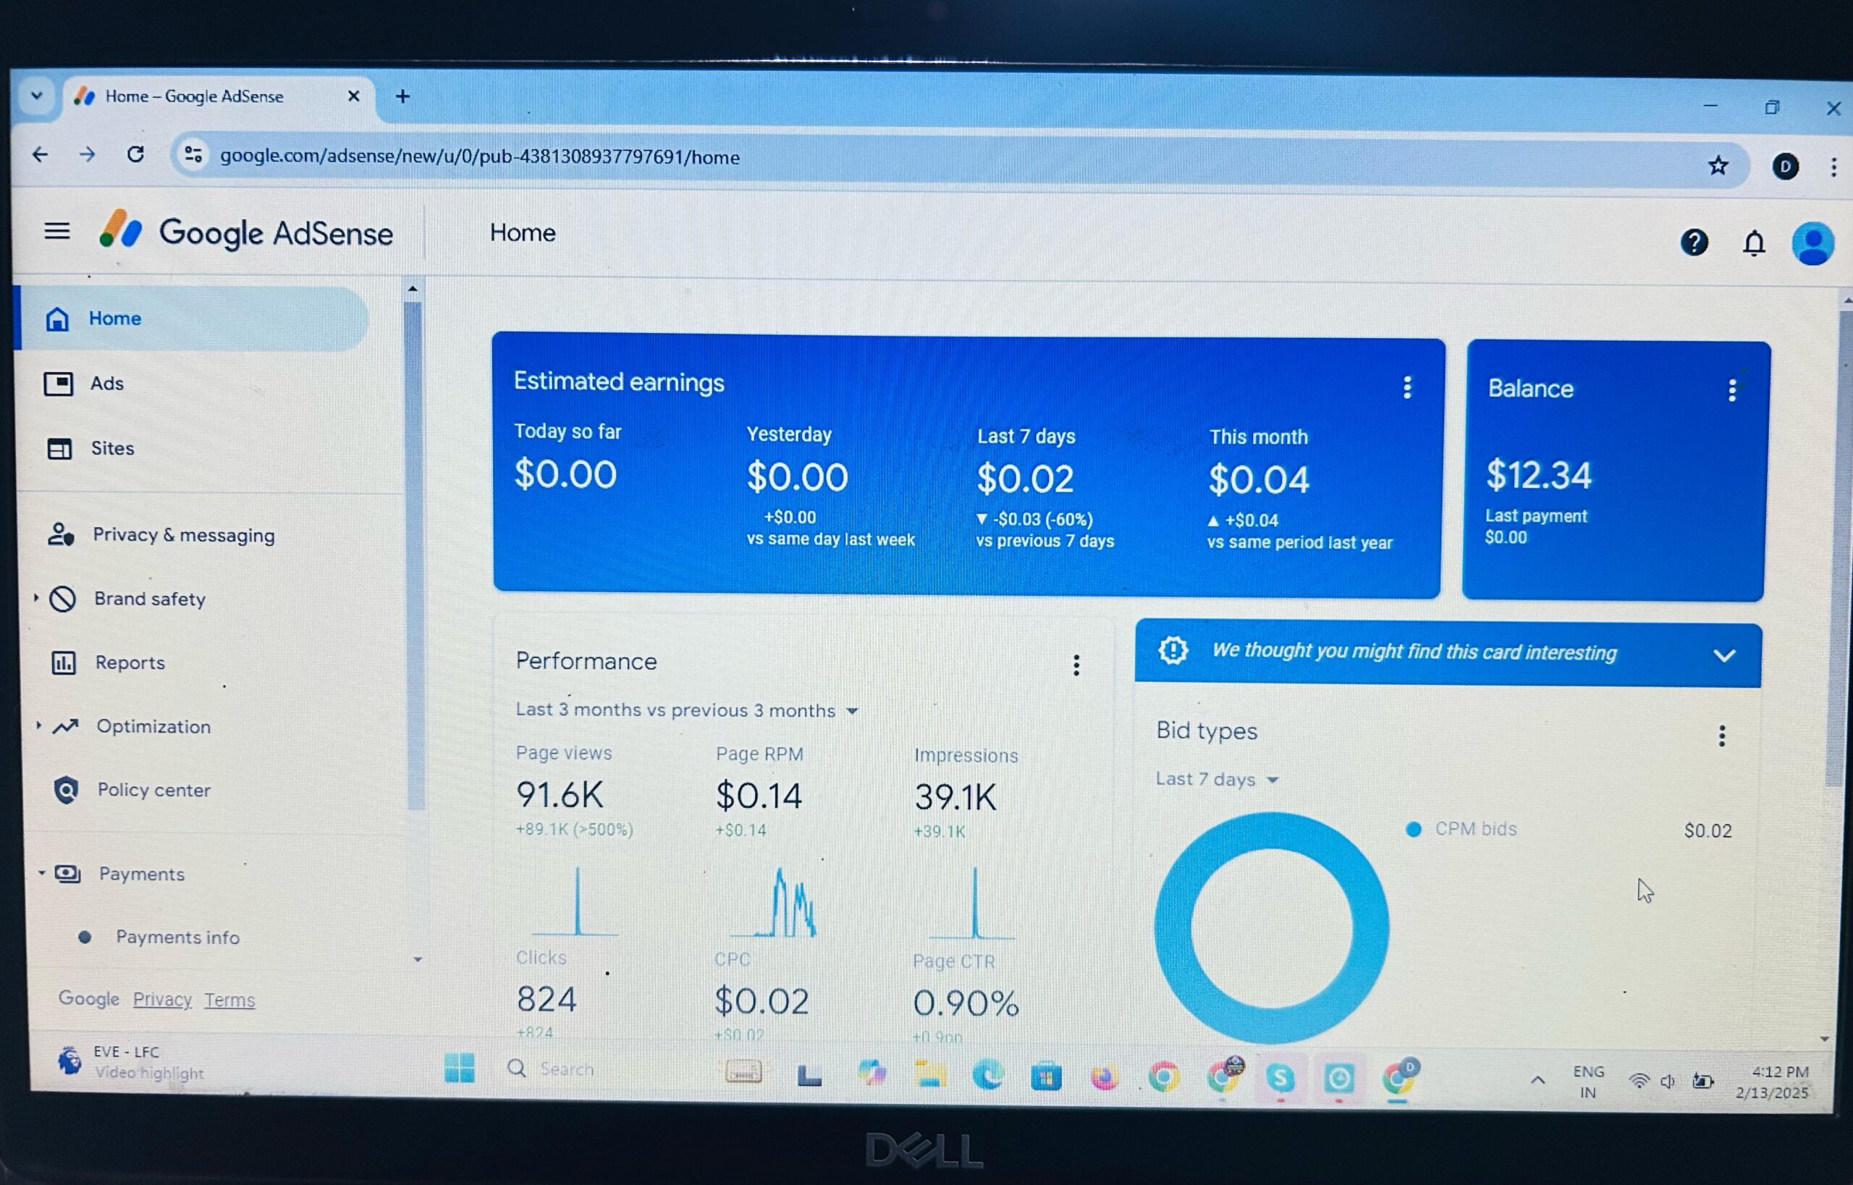1853x1185 pixels.
Task: Click the Bid types donut chart ring
Action: point(1172,927)
